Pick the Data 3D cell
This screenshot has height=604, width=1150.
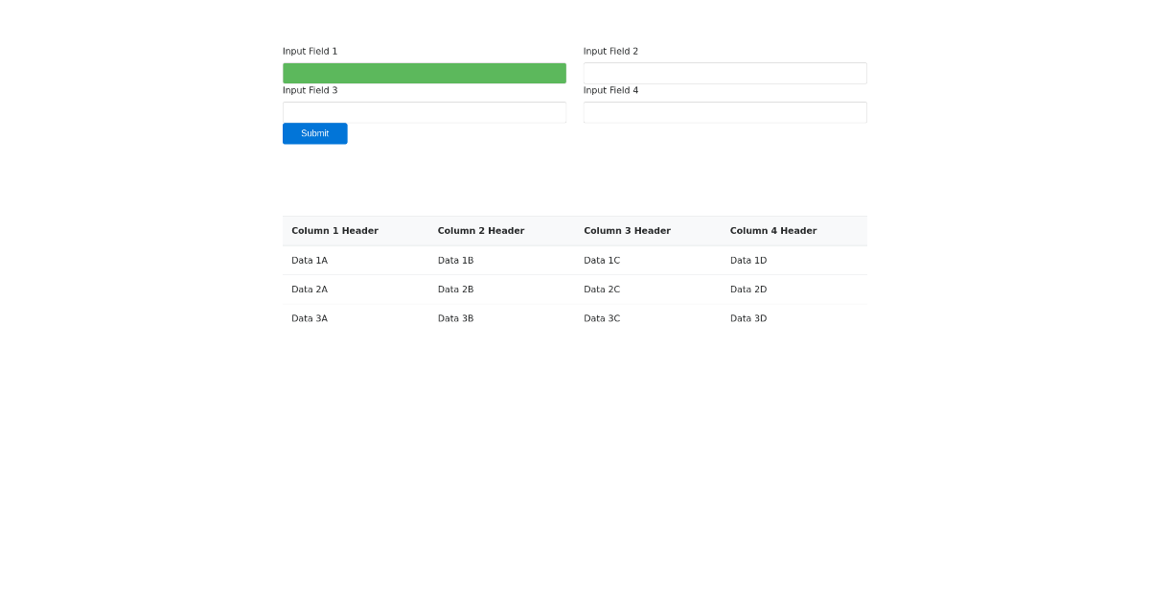pos(748,318)
